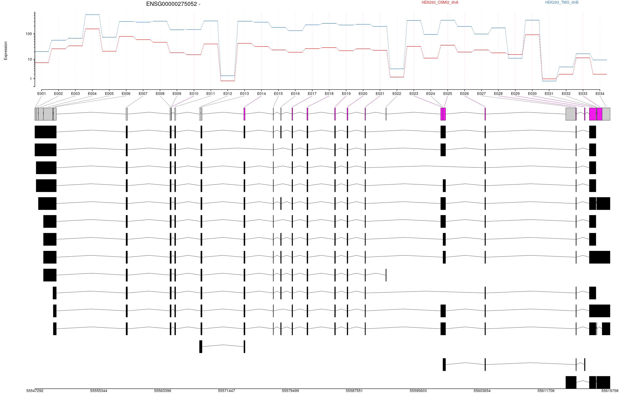
Task: Click exon label E026
Action: 464,94
